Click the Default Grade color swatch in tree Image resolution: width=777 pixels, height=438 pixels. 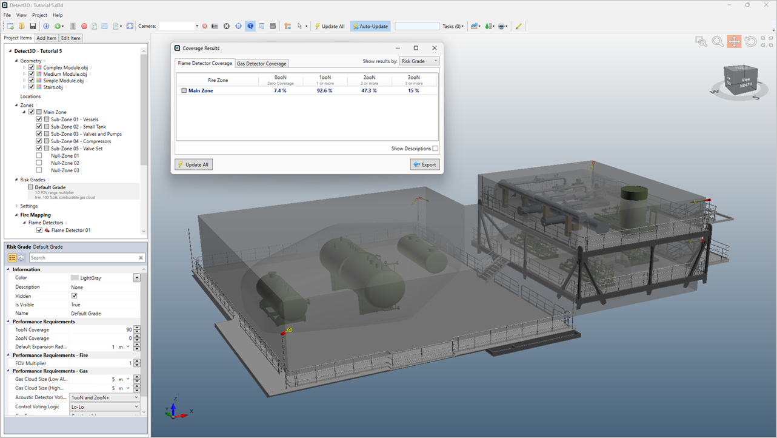pyautogui.click(x=30, y=187)
